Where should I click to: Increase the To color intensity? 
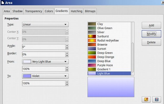[x=67, y=82]
